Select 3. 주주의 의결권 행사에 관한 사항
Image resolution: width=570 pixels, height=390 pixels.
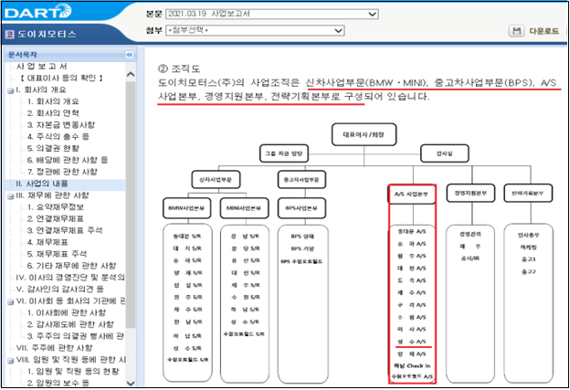point(76,336)
